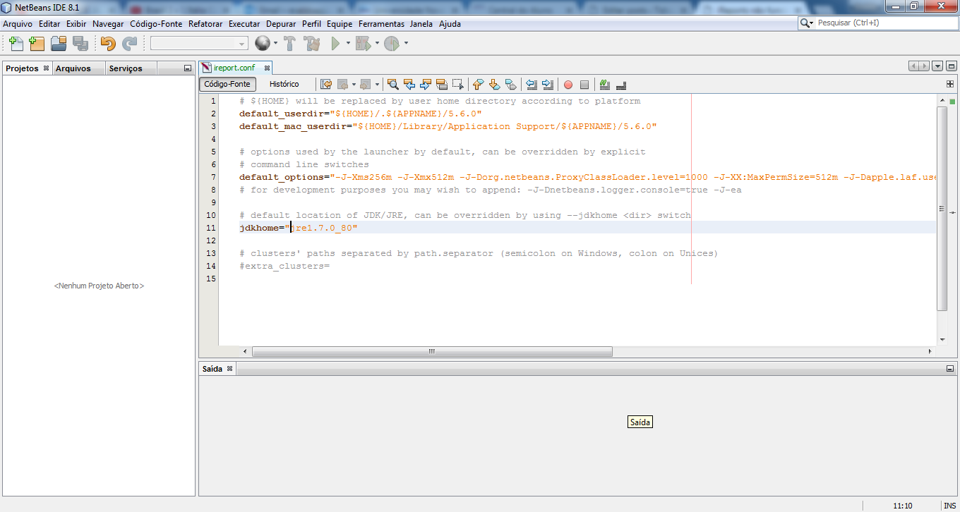Toggle the bookmark on the current line
Image resolution: width=960 pixels, height=512 pixels.
(510, 85)
